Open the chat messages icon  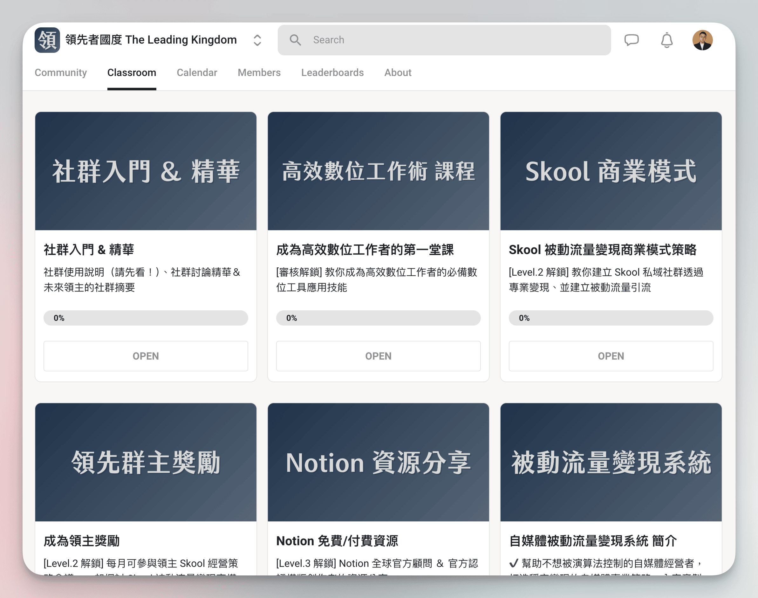[x=631, y=40]
